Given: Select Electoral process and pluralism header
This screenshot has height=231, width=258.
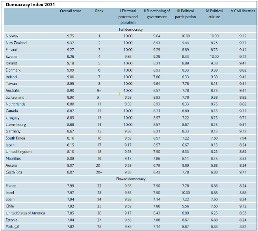Looking at the screenshot, I should coord(128,17).
